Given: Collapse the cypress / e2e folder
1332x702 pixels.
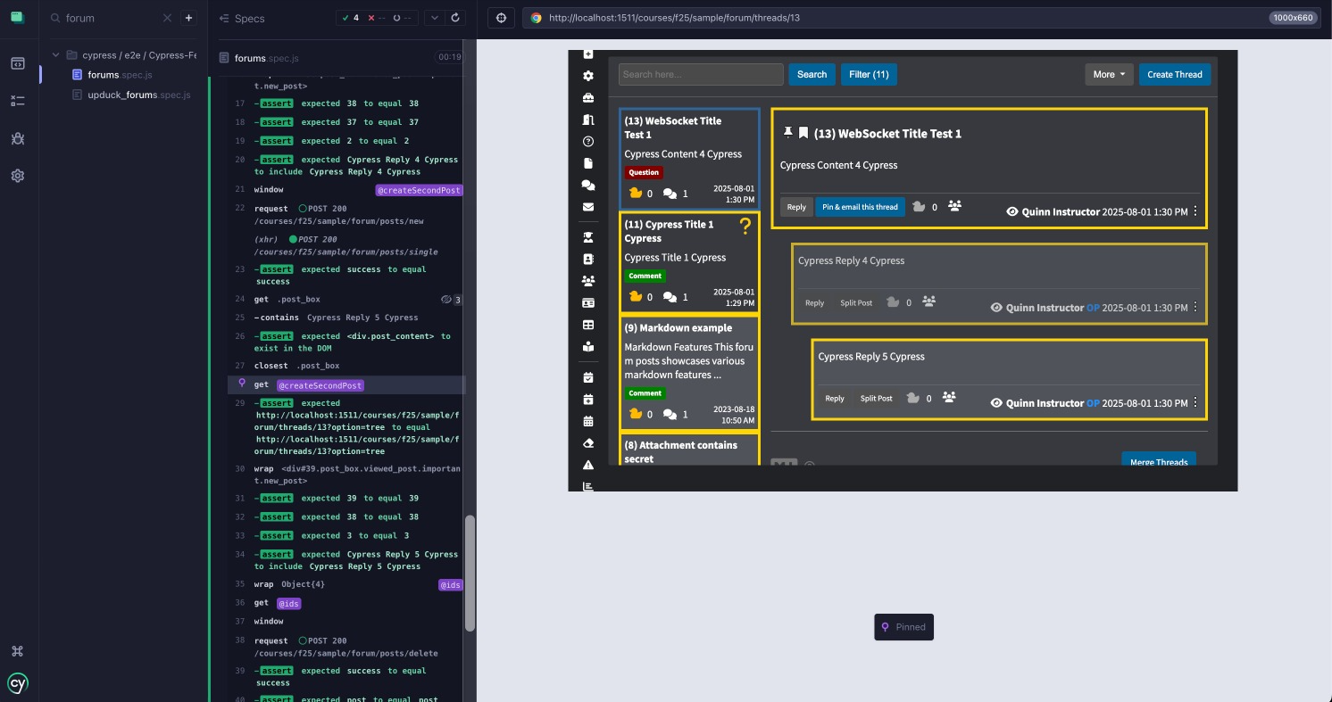Looking at the screenshot, I should (56, 55).
